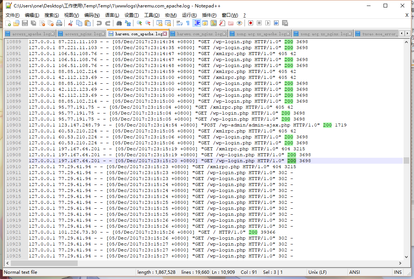Start macro recording with red dot icon
414x279 pixels.
click(251, 23)
